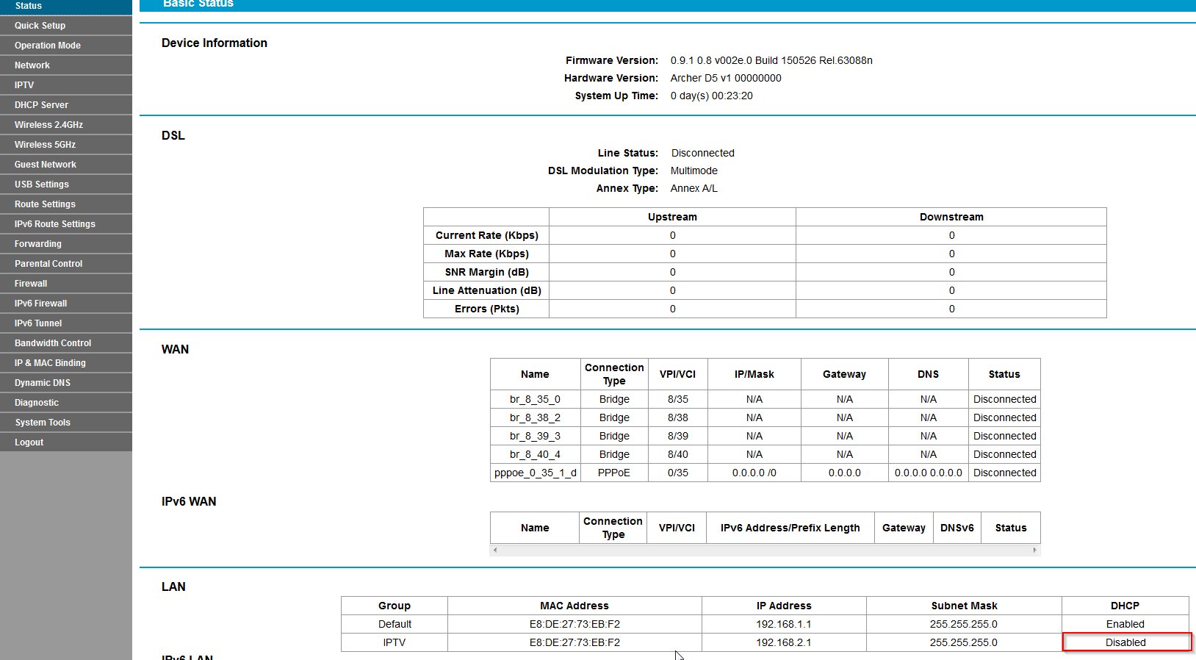Open System Tools menu

pyautogui.click(x=43, y=423)
